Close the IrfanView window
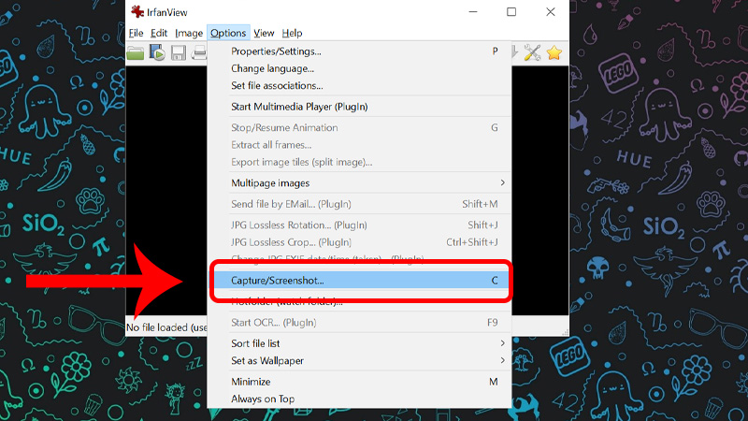Image resolution: width=748 pixels, height=421 pixels. coord(551,12)
